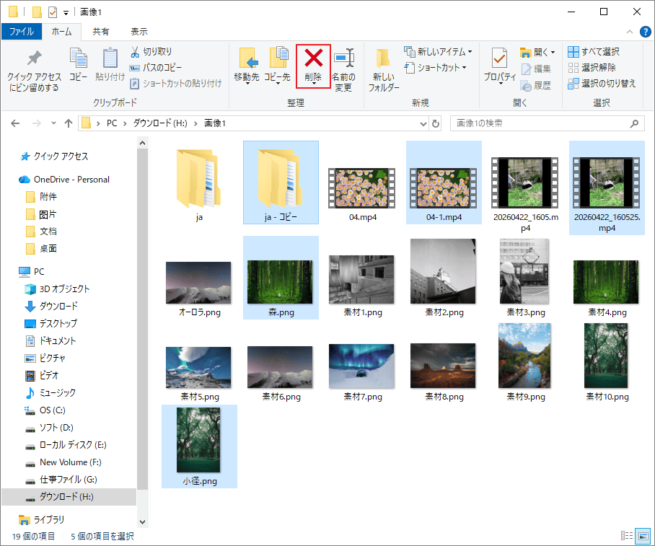This screenshot has height=546, width=655.
Task: Click navigation pane scrollbar down arrow
Action: (142, 521)
